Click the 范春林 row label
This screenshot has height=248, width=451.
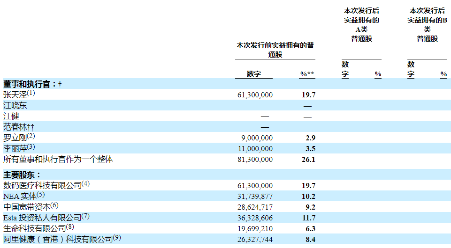pyautogui.click(x=19, y=127)
